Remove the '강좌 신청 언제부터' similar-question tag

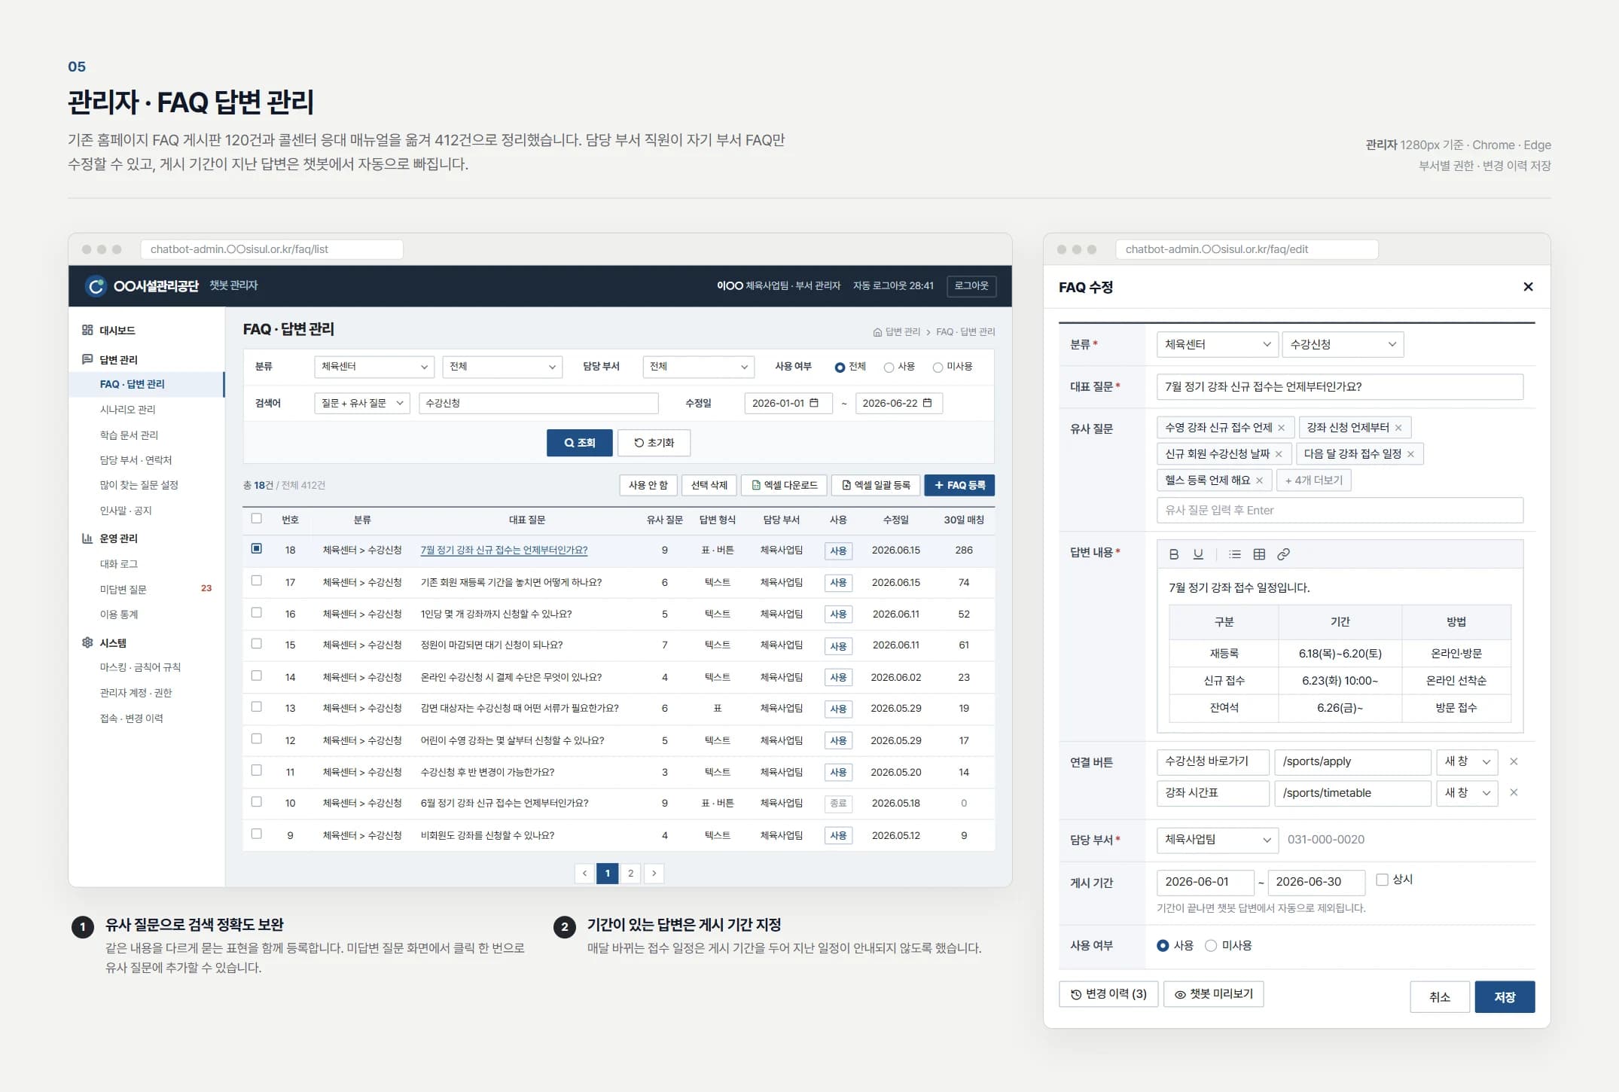click(1398, 428)
